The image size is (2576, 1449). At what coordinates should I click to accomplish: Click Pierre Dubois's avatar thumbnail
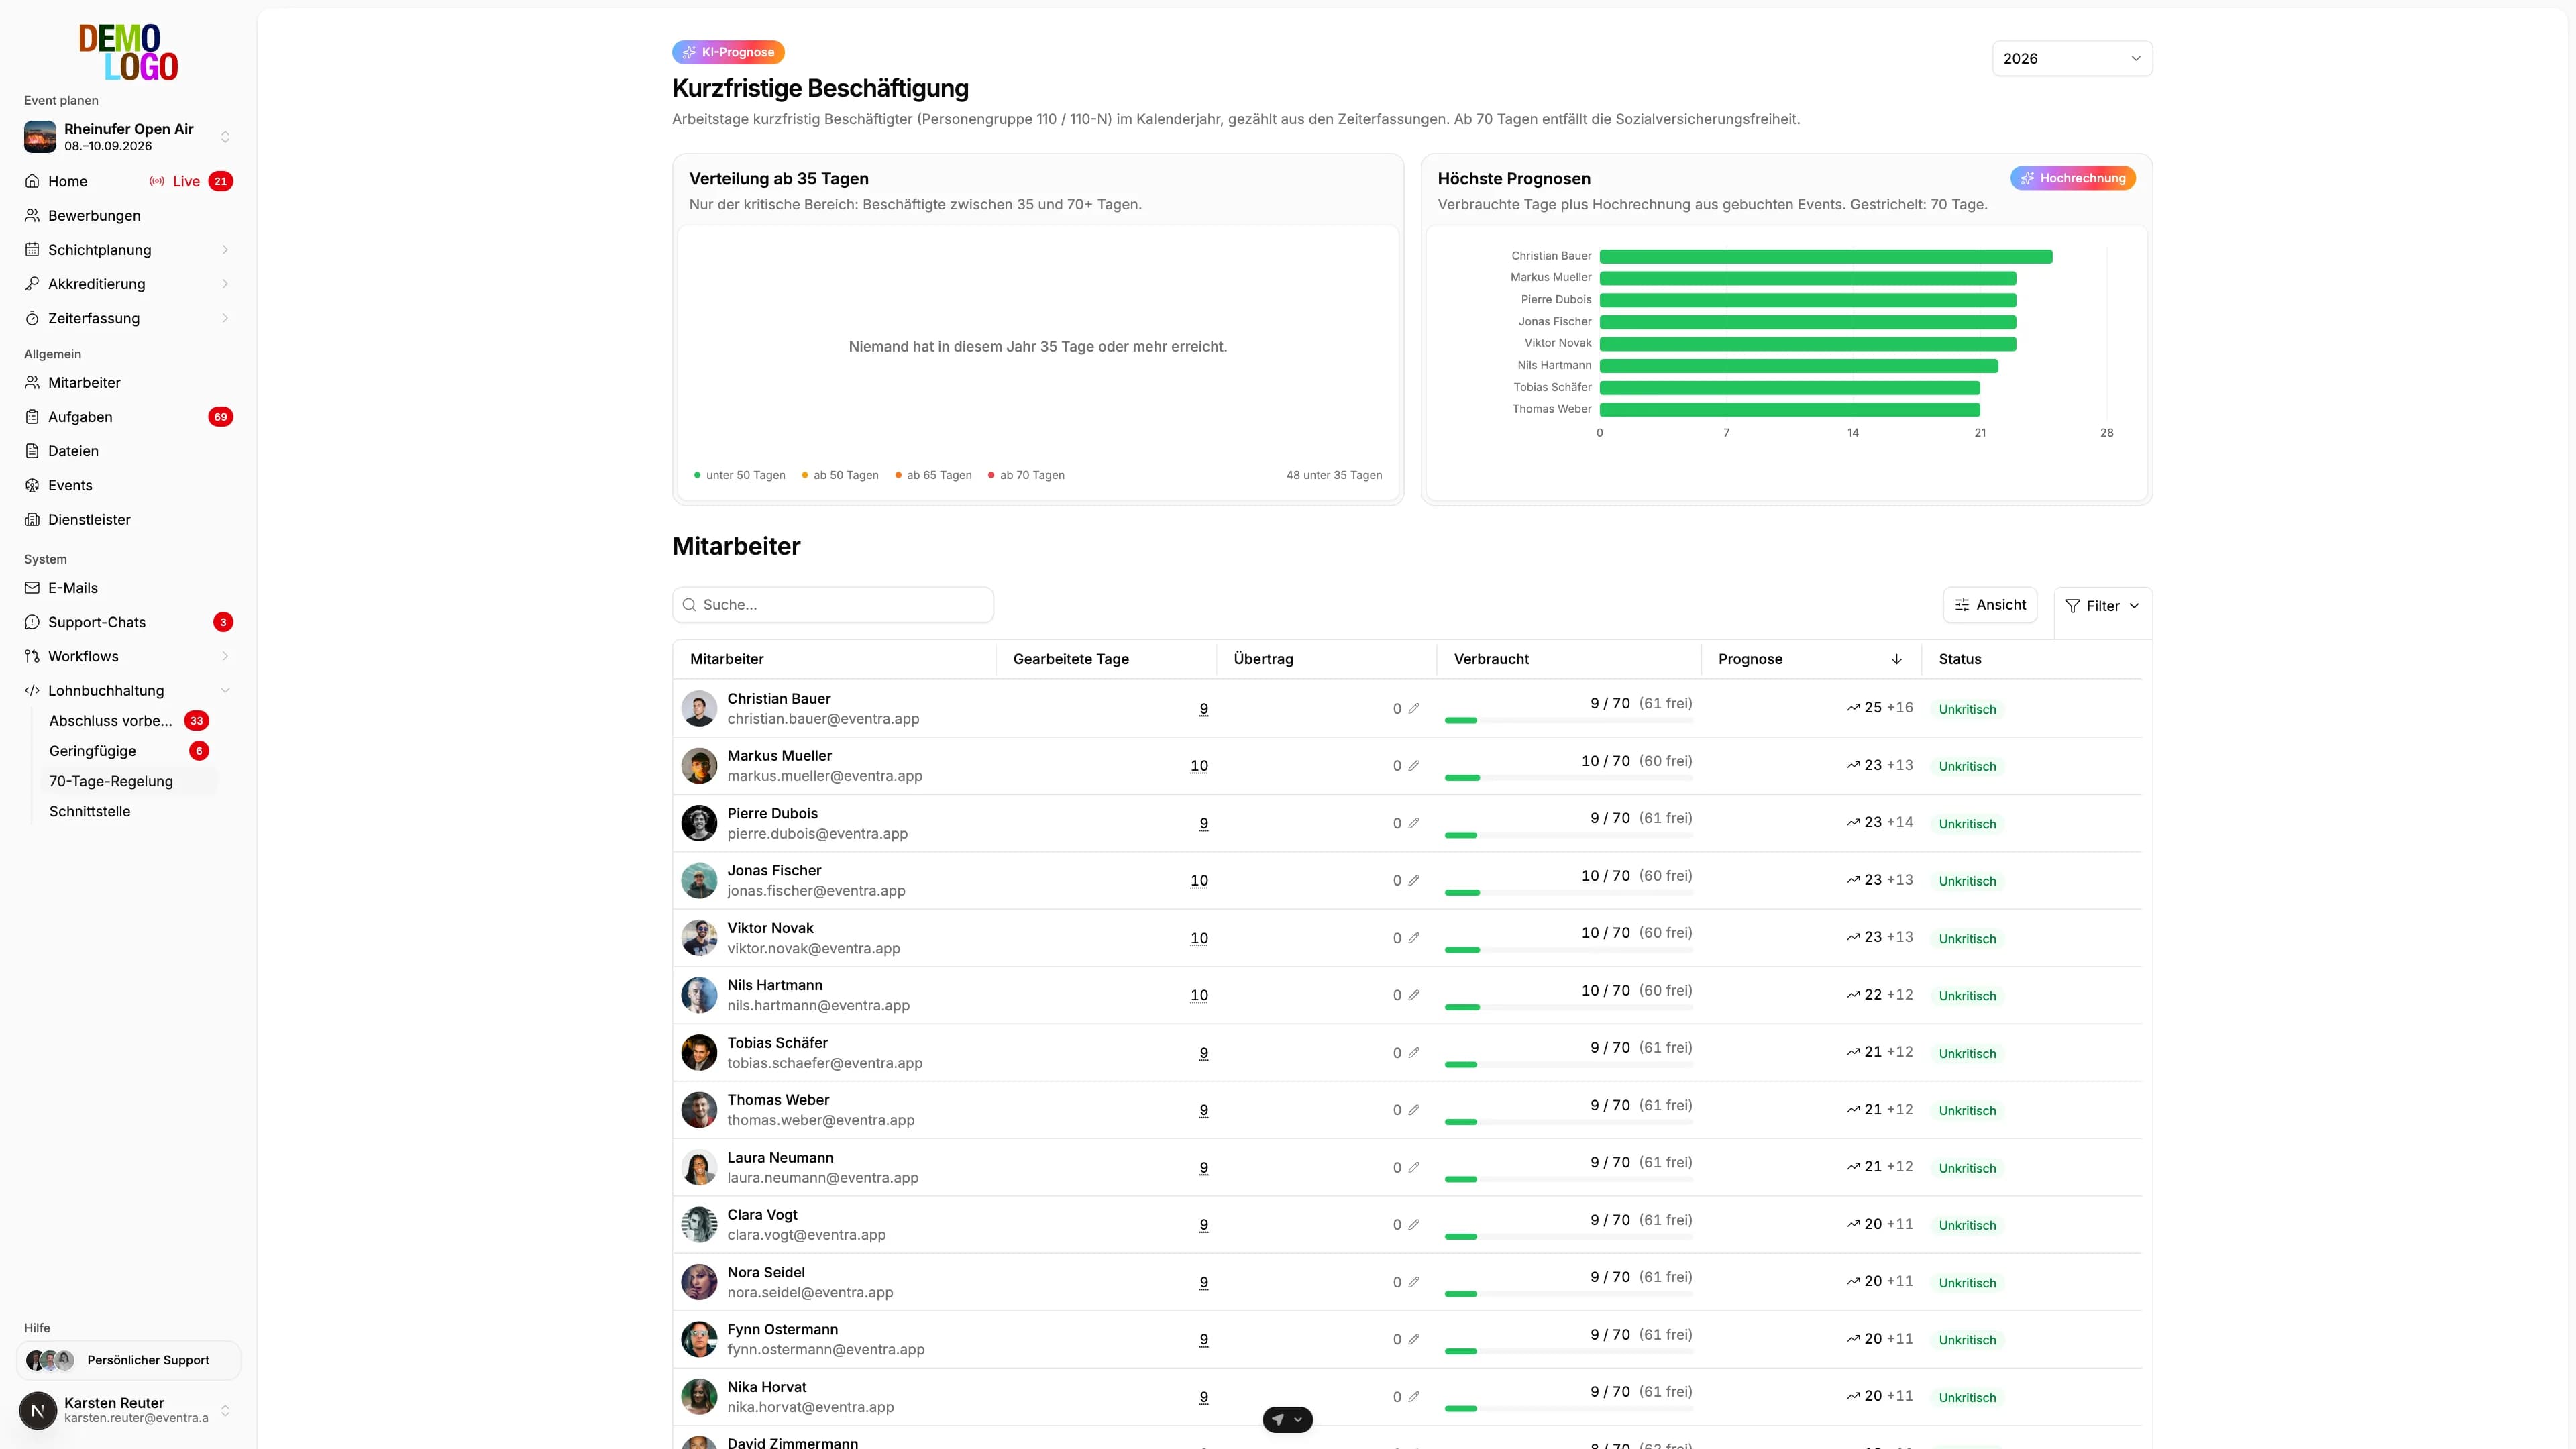click(x=699, y=823)
